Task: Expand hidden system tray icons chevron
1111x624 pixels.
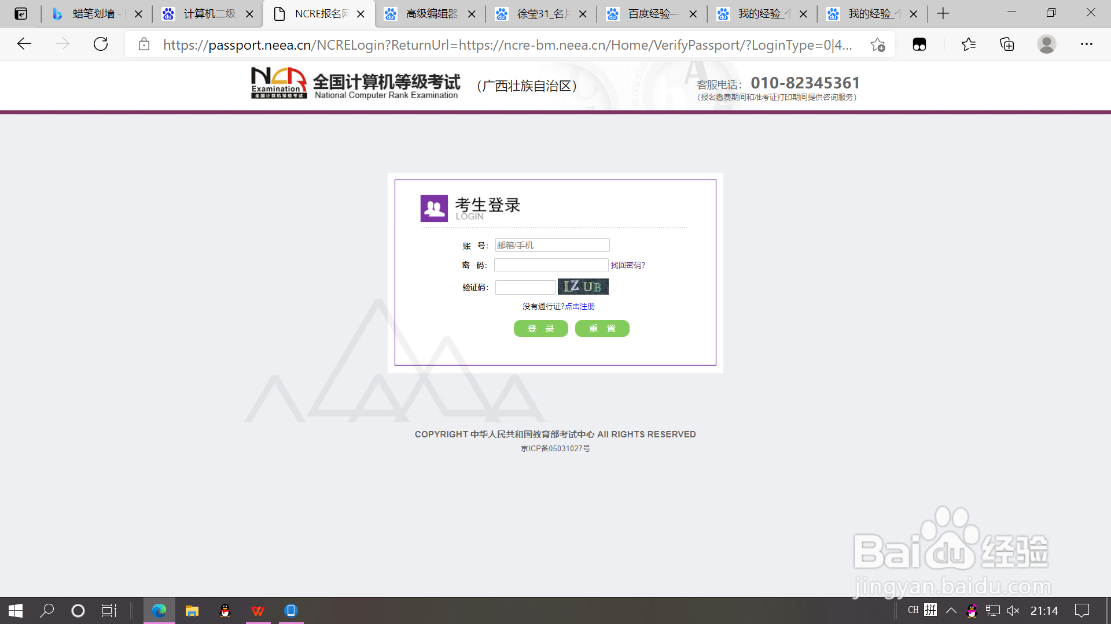Action: coord(951,611)
